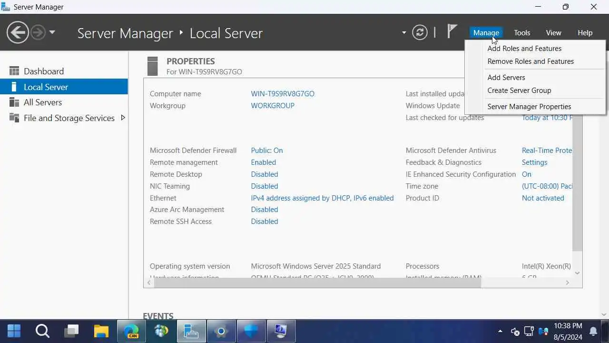
Task: Open taskbar Search icon
Action: pyautogui.click(x=42, y=331)
